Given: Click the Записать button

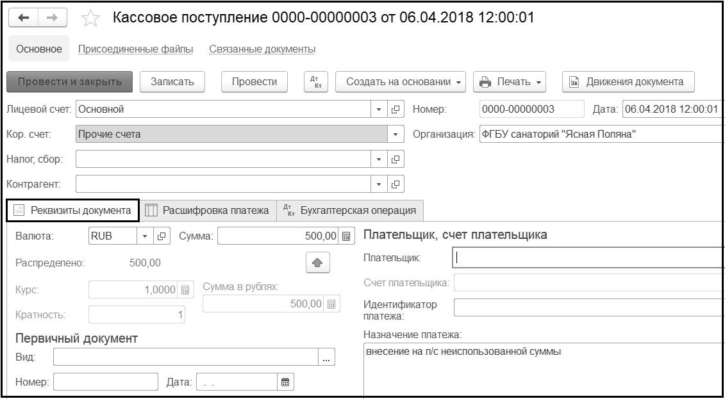Looking at the screenshot, I should [172, 82].
